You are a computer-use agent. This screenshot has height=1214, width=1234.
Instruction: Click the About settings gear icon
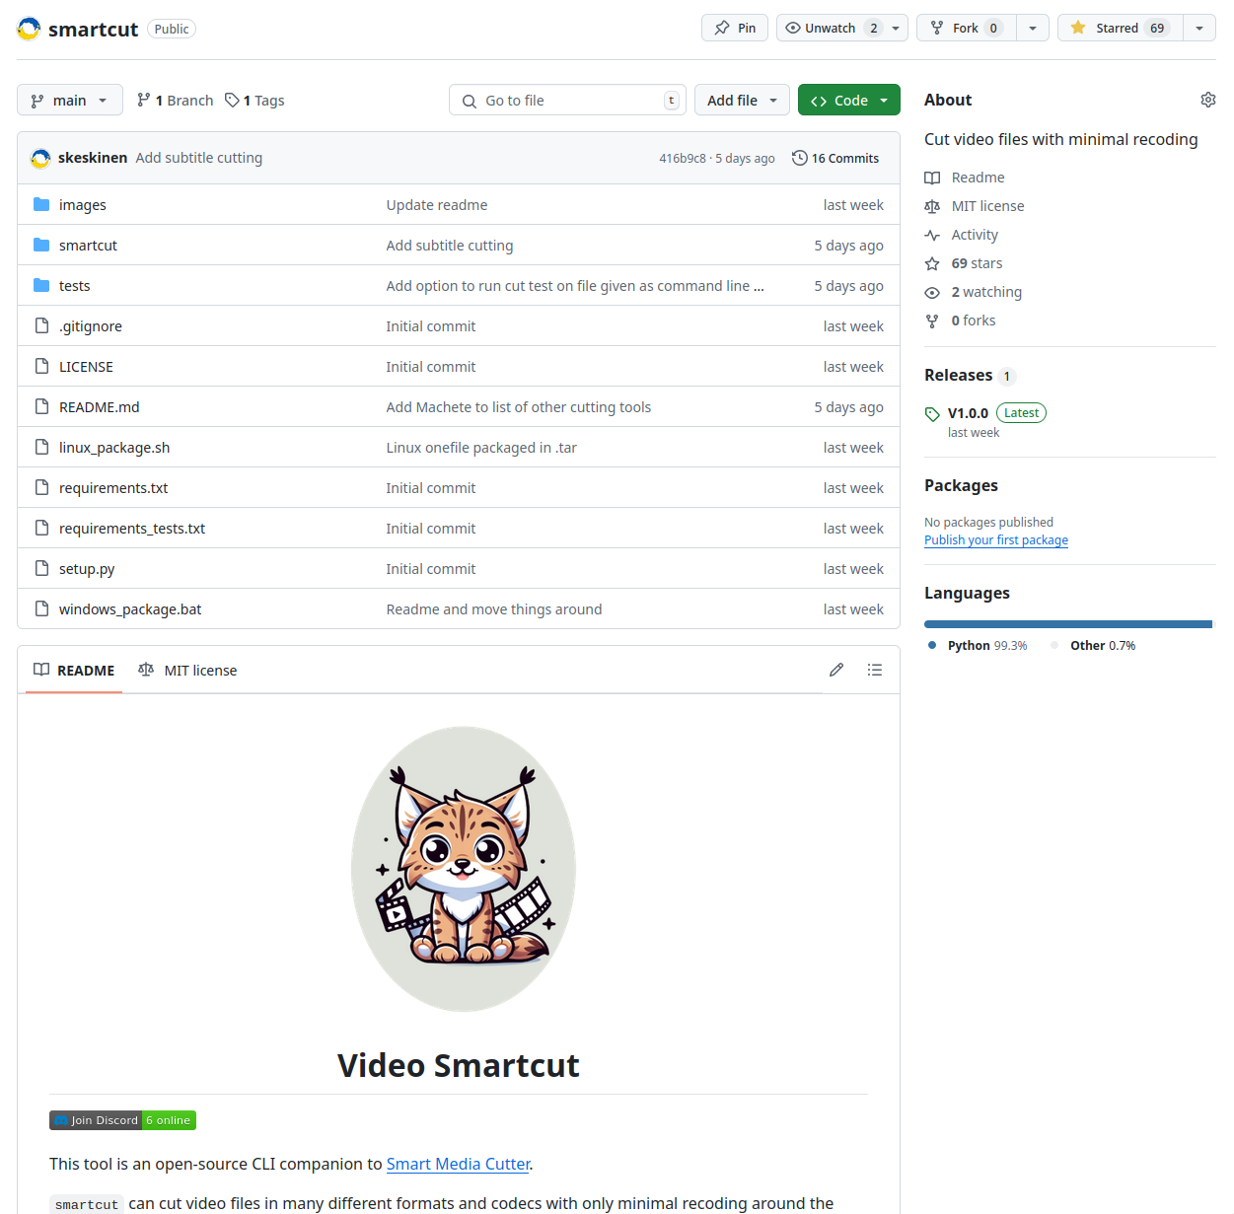tap(1207, 100)
